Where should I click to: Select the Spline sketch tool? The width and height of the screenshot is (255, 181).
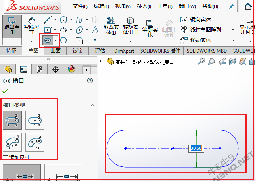(79, 20)
